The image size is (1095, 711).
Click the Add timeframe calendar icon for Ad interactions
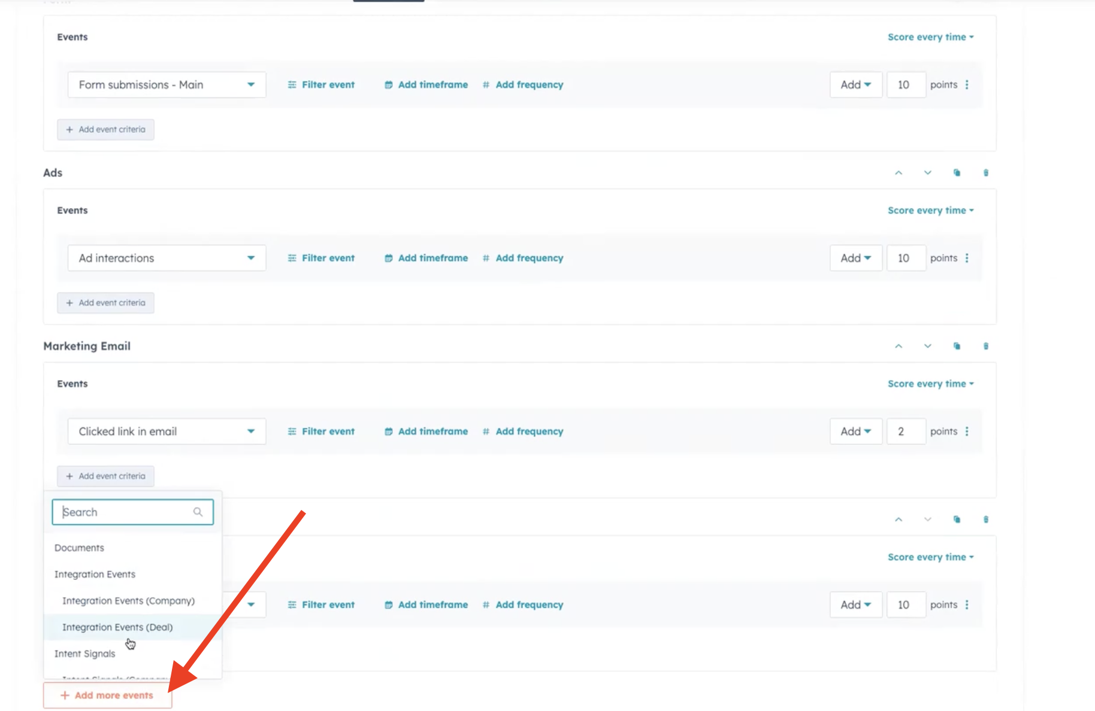(x=388, y=258)
